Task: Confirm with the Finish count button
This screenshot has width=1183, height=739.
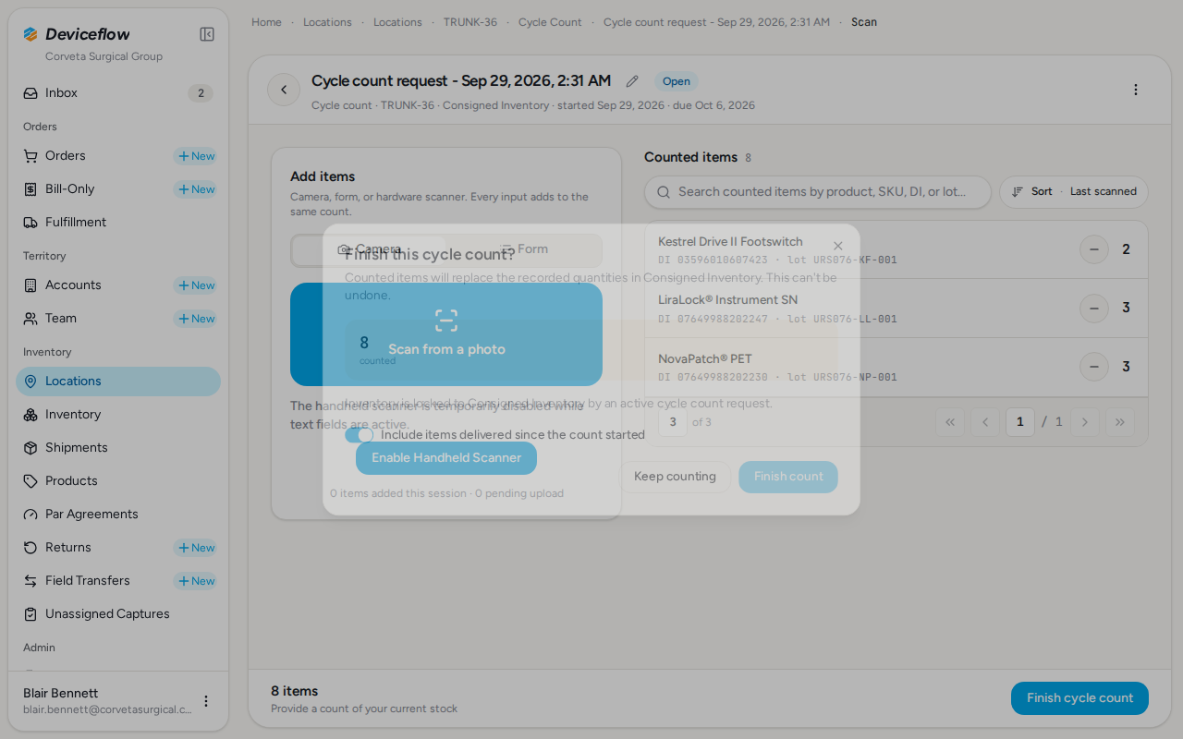Action: click(x=788, y=477)
